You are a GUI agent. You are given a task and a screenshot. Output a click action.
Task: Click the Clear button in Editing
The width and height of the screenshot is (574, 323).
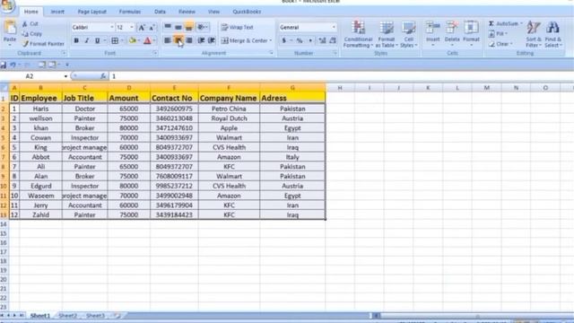point(500,44)
